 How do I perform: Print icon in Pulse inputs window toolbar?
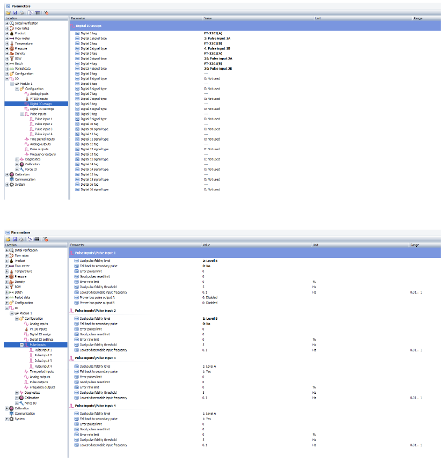(21, 239)
